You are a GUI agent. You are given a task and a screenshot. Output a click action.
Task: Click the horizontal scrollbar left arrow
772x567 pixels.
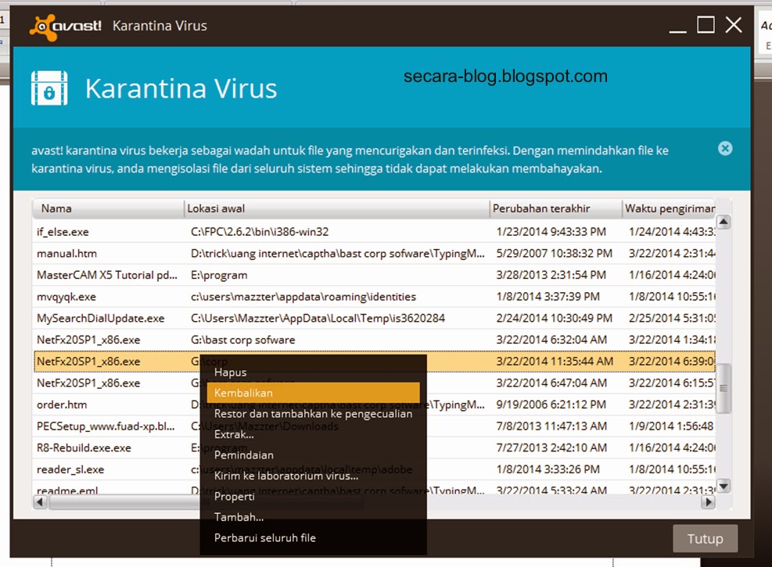(x=39, y=502)
